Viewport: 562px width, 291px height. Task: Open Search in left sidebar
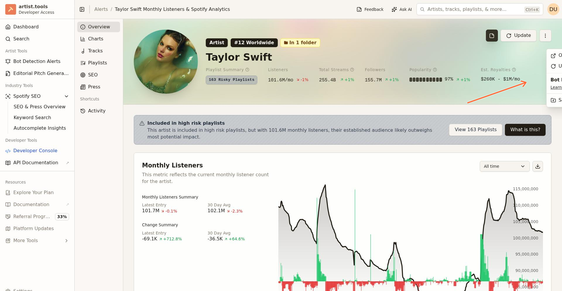(37, 39)
